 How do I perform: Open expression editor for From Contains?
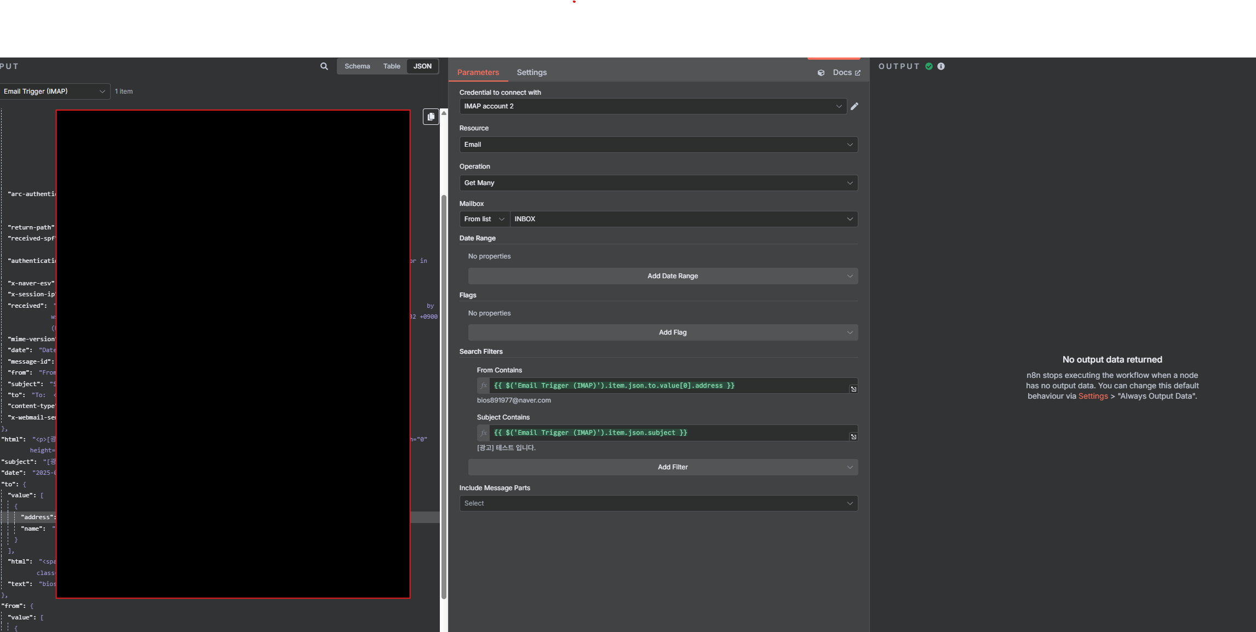coord(853,389)
